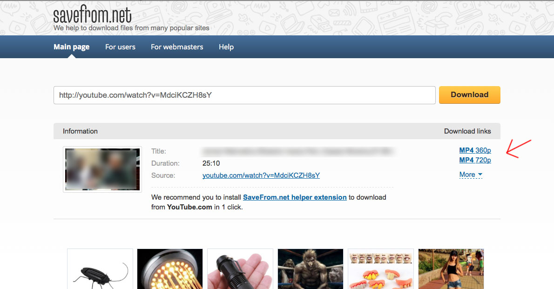Click the savefrom.net logo

click(92, 14)
